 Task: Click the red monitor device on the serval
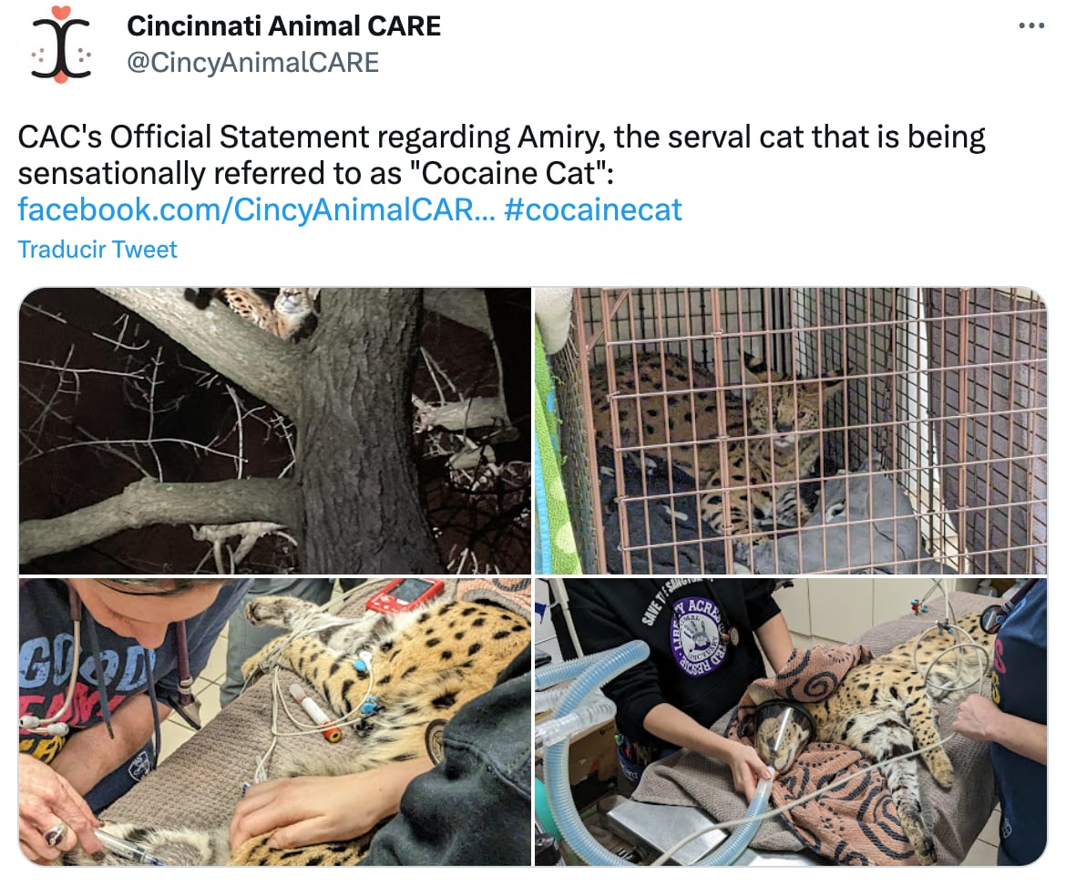click(x=404, y=595)
